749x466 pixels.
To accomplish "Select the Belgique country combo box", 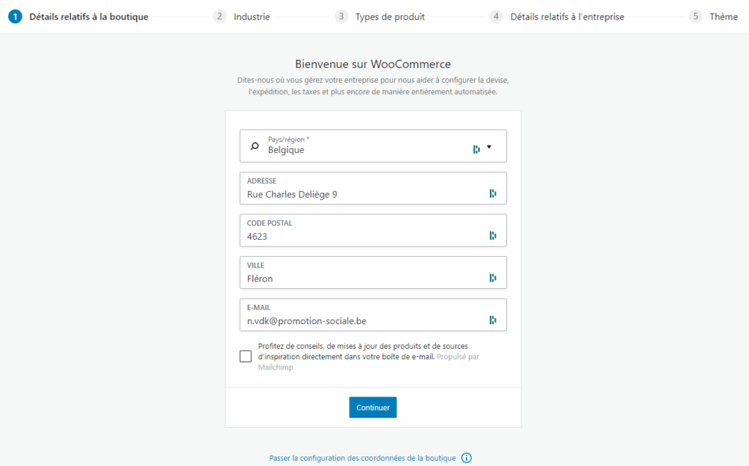I will 373,146.
